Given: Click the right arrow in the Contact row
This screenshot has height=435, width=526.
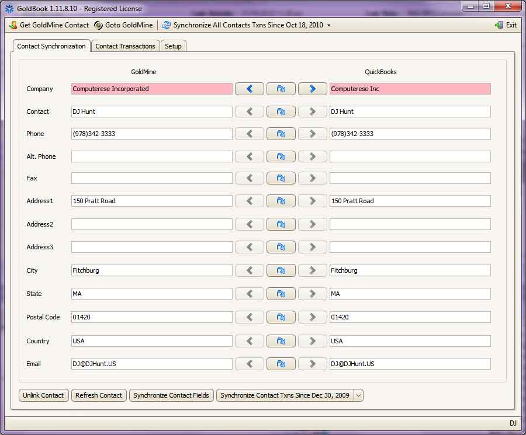Looking at the screenshot, I should click(x=312, y=112).
